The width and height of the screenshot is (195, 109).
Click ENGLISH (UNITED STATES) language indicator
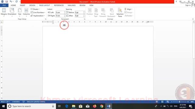click(36, 102)
